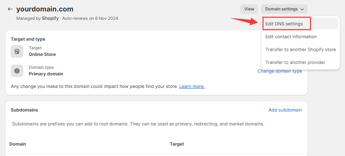Choose Edit contact information
The height and width of the screenshot is (156, 345).
point(291,36)
